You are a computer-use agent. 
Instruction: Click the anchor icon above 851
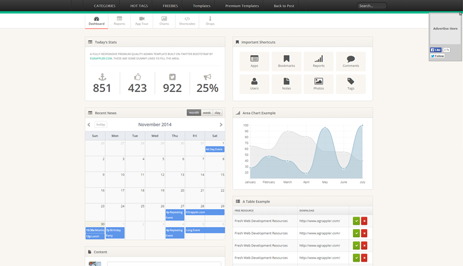102,77
